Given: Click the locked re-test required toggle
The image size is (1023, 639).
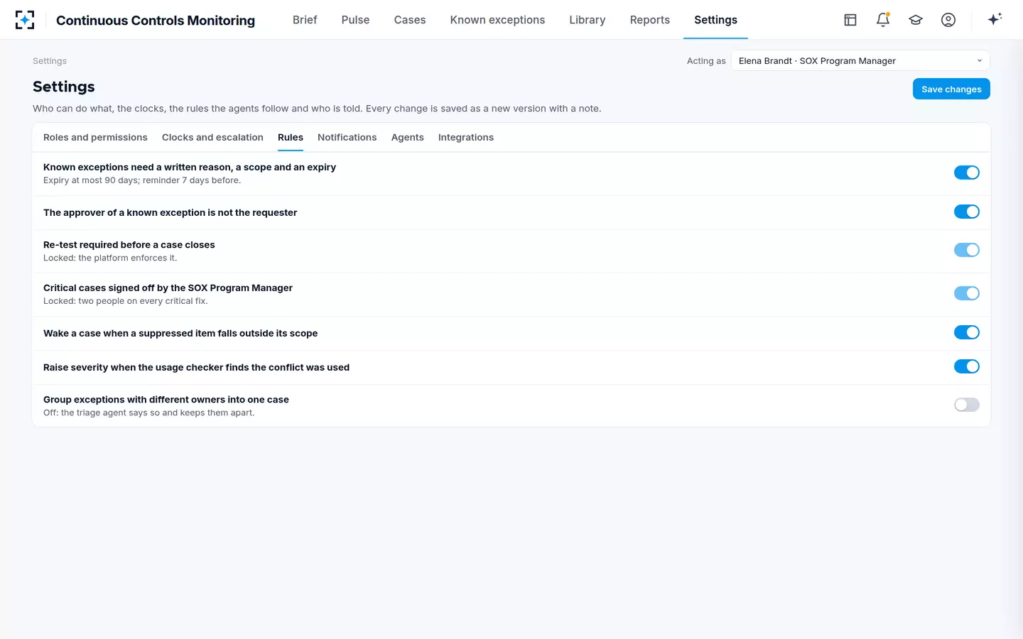Looking at the screenshot, I should point(967,250).
